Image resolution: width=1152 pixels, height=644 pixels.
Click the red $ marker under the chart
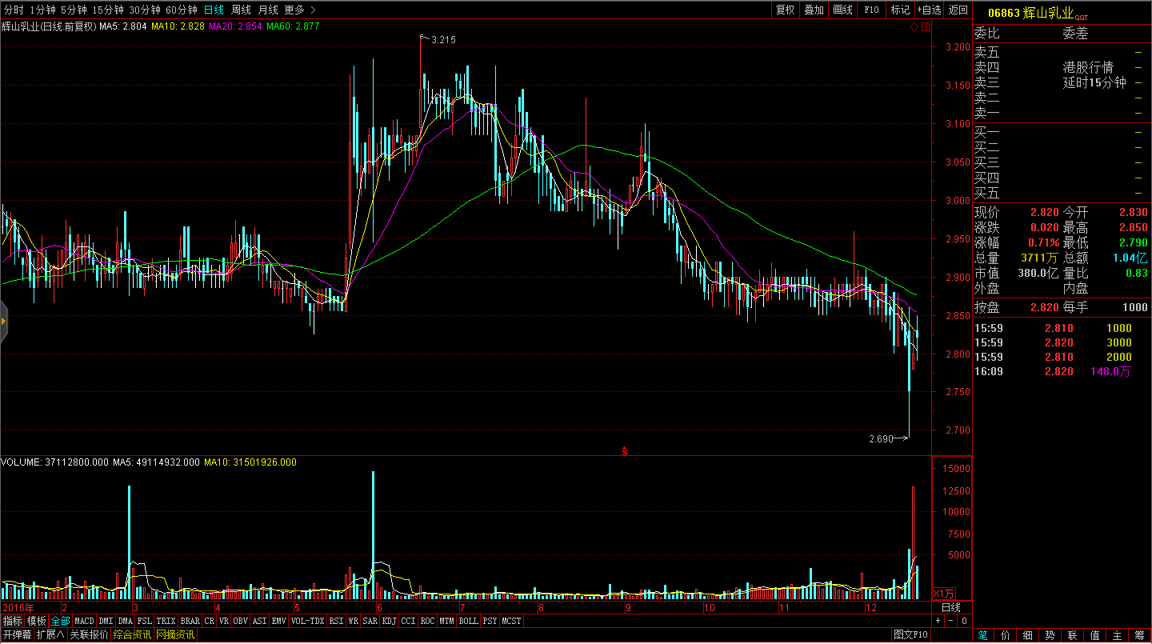[625, 451]
